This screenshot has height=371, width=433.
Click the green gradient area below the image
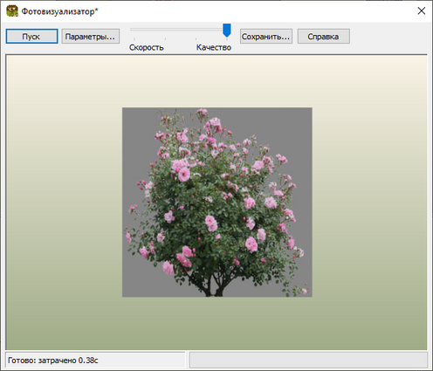click(216, 323)
